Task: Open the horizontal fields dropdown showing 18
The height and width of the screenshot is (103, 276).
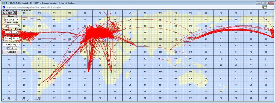Action: (x=8, y=38)
